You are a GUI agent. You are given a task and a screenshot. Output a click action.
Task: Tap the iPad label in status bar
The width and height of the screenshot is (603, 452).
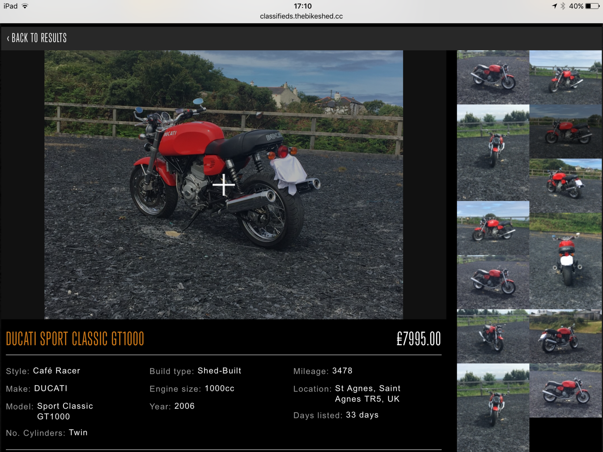click(11, 6)
